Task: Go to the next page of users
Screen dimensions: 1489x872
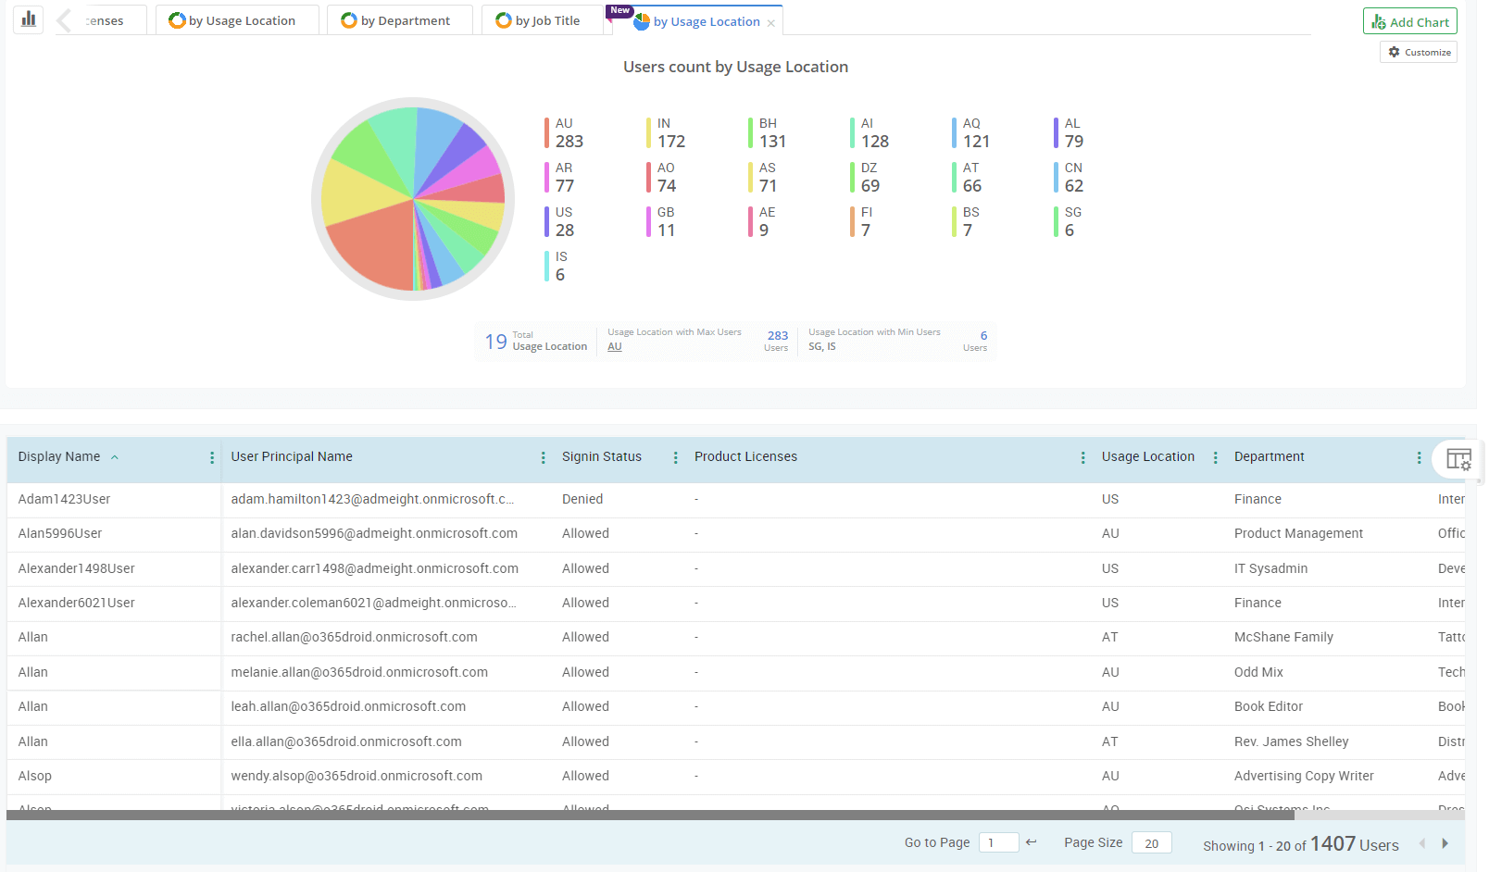Action: 1445,843
